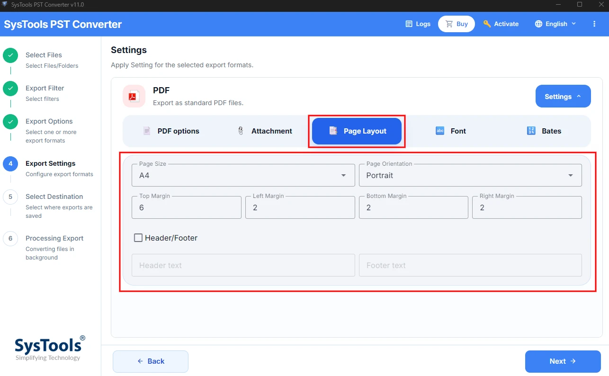Click the Buy button
609x376 pixels.
click(x=457, y=24)
